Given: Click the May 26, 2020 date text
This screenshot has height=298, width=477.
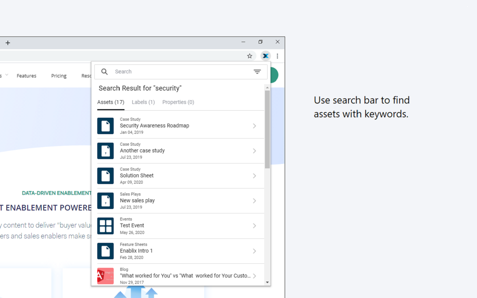Looking at the screenshot, I should 132,232.
